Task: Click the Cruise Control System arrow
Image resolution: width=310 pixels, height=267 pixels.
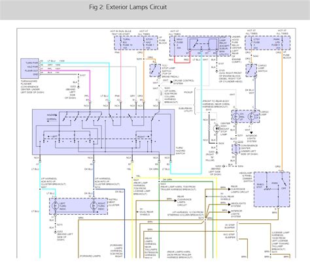Action: click(x=171, y=82)
